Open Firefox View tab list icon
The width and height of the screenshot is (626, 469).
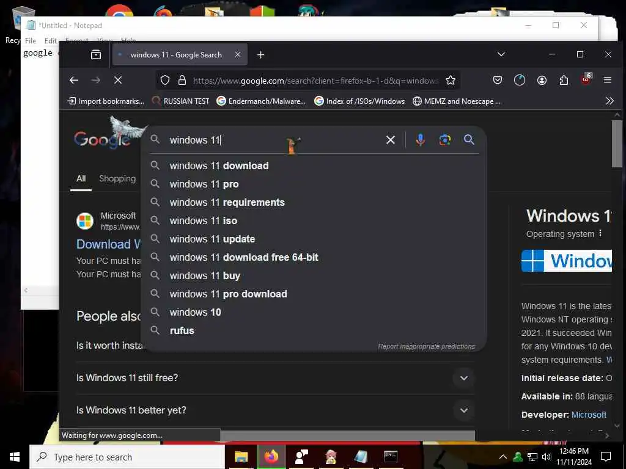pyautogui.click(x=96, y=54)
